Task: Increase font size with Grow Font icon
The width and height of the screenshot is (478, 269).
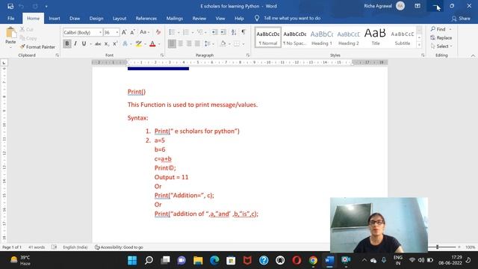Action: pos(124,32)
